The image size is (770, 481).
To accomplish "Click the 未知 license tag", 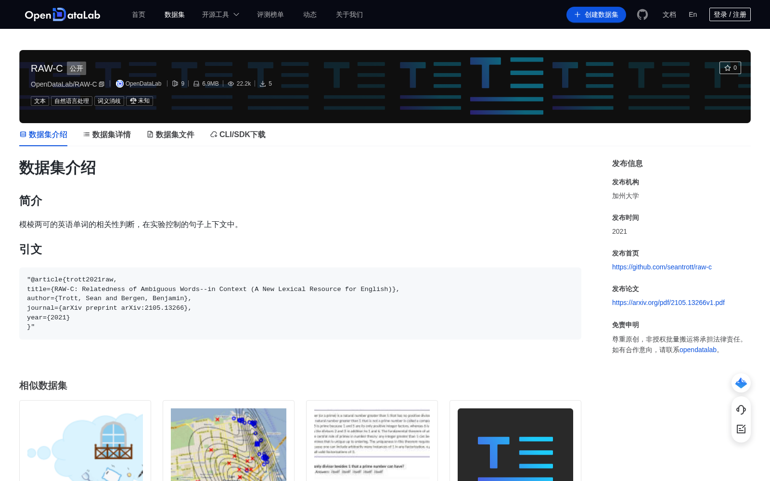I will [140, 101].
